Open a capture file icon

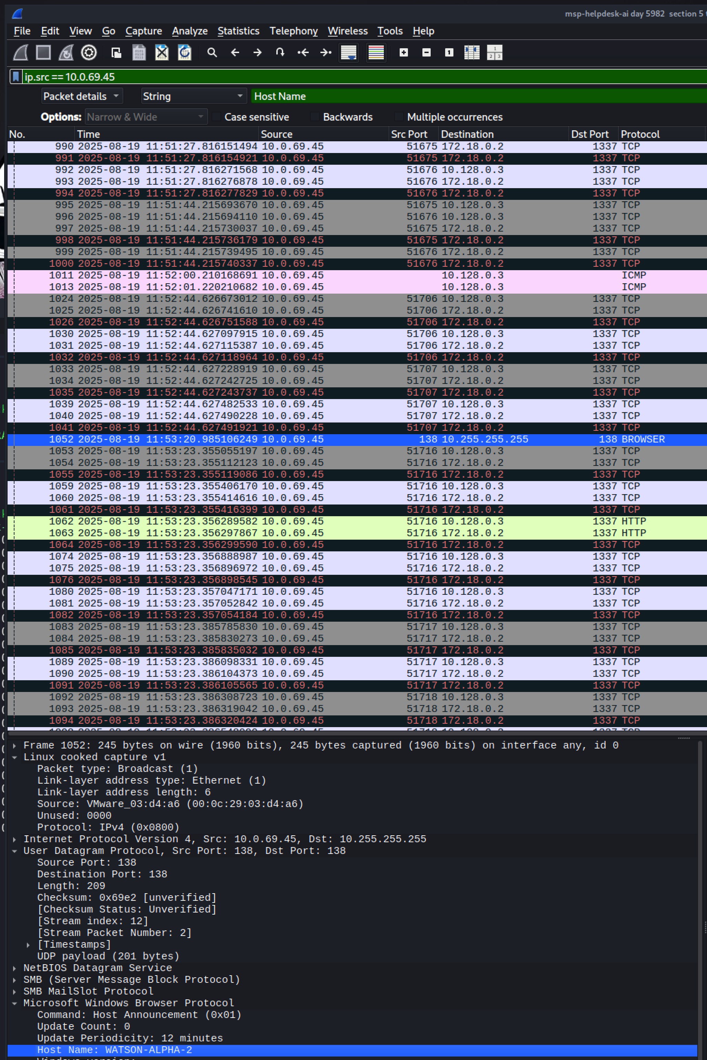(116, 53)
